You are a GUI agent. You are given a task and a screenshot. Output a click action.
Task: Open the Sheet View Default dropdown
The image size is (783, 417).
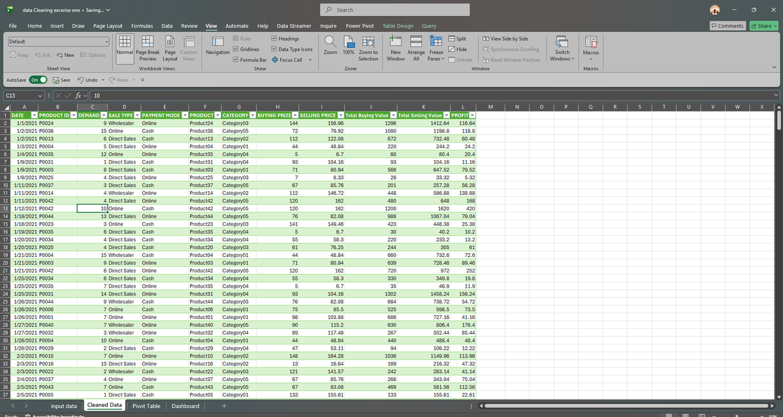point(58,41)
